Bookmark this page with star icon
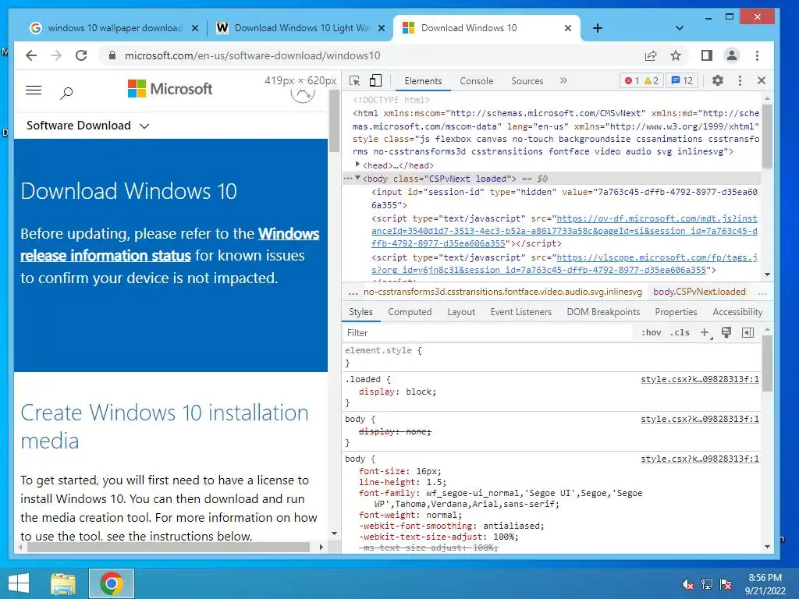This screenshot has height=599, width=799. tap(676, 55)
